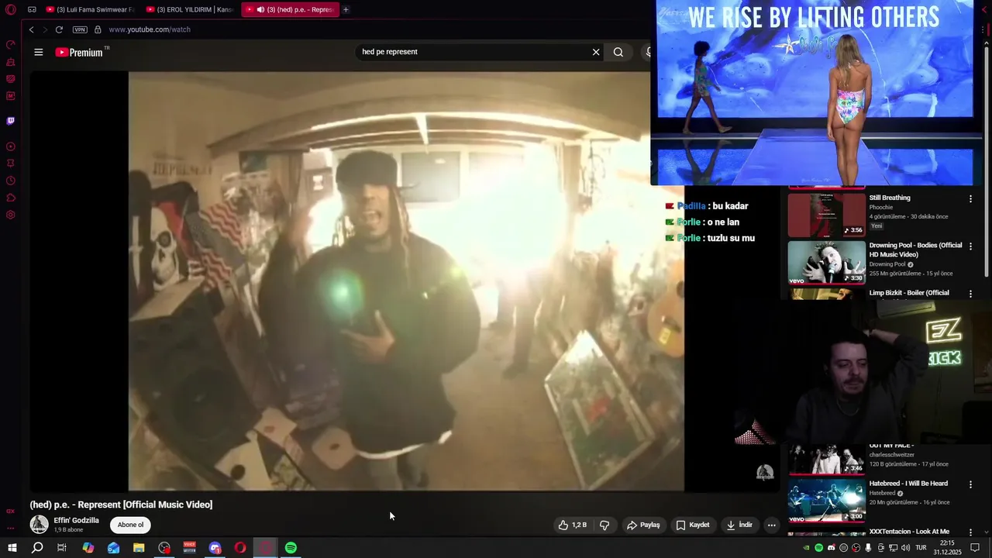Go to YouTube Premium home logo

pyautogui.click(x=79, y=52)
